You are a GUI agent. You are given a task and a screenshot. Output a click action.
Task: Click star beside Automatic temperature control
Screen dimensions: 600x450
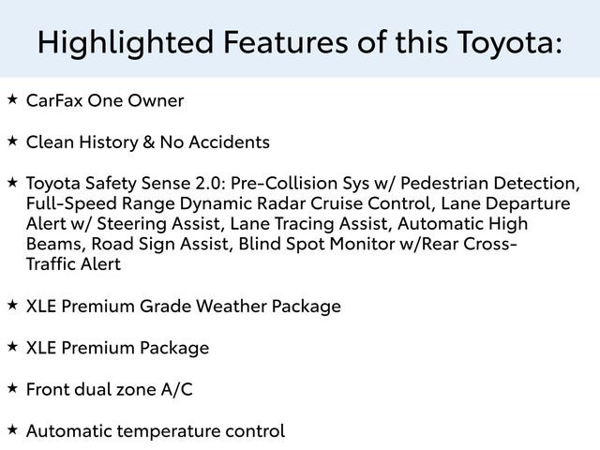coord(12,429)
